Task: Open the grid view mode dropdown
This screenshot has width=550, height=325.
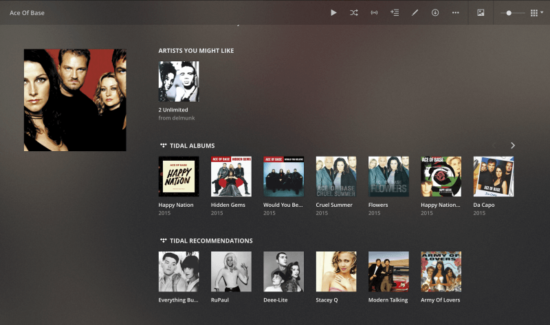Action: (536, 12)
